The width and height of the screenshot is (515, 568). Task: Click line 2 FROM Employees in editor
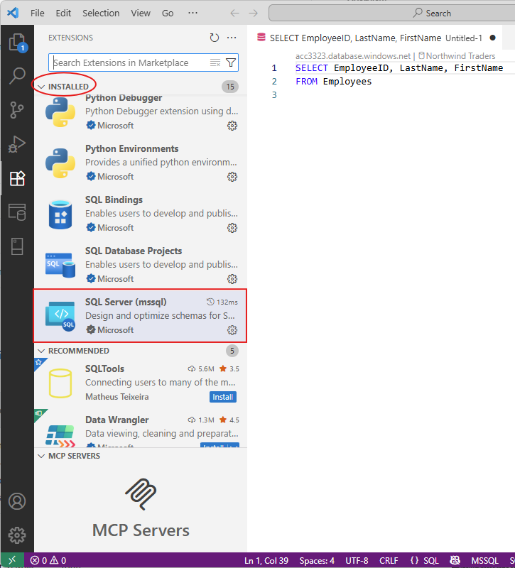coord(333,82)
